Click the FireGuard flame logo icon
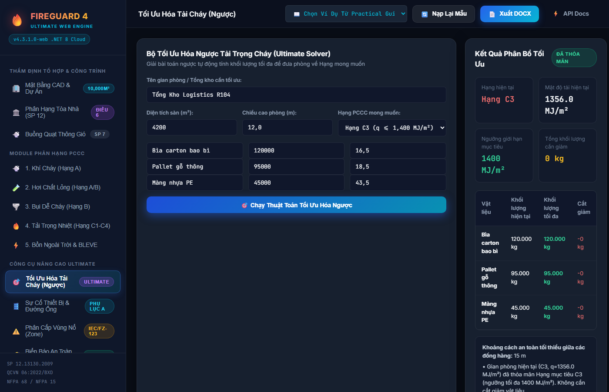The image size is (609, 392). click(17, 20)
